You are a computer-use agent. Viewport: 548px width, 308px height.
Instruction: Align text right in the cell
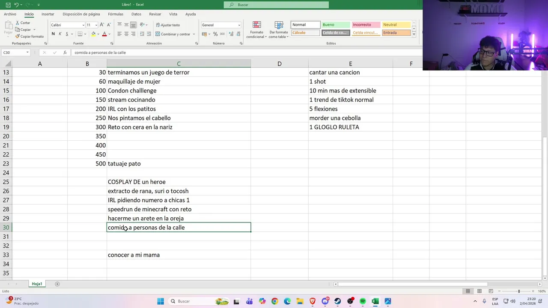click(133, 34)
